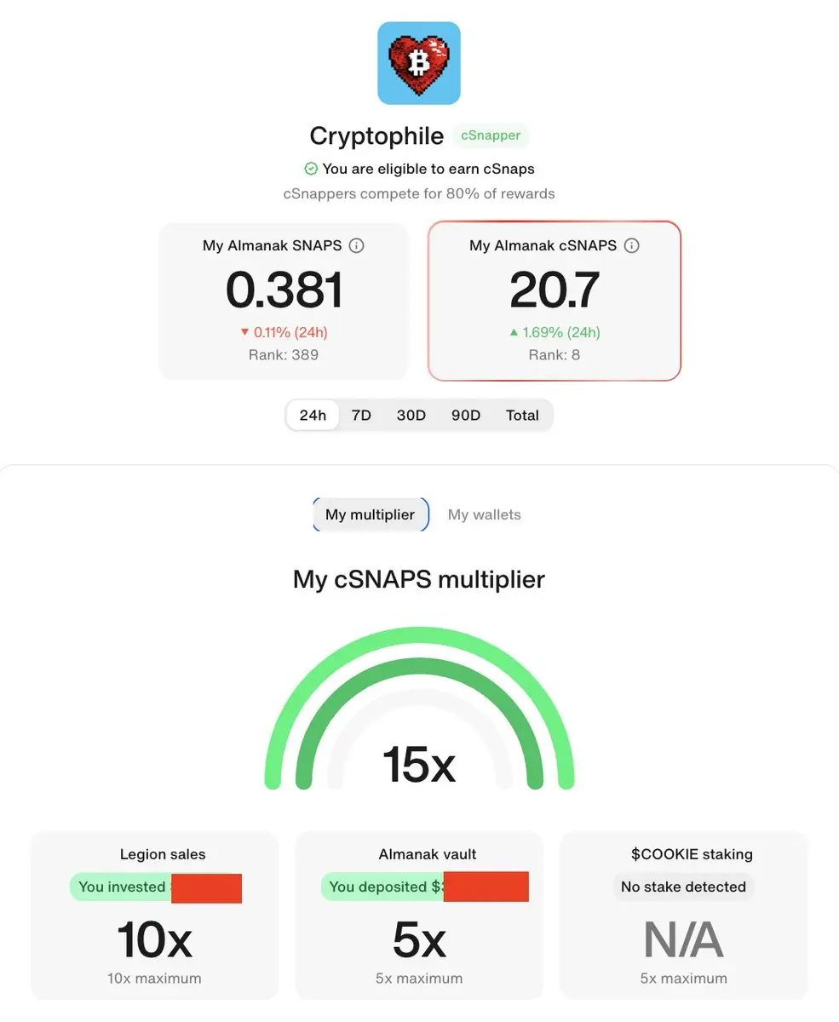Click the 15x multiplier gauge arc
Image resolution: width=839 pixels, height=1022 pixels.
click(419, 709)
